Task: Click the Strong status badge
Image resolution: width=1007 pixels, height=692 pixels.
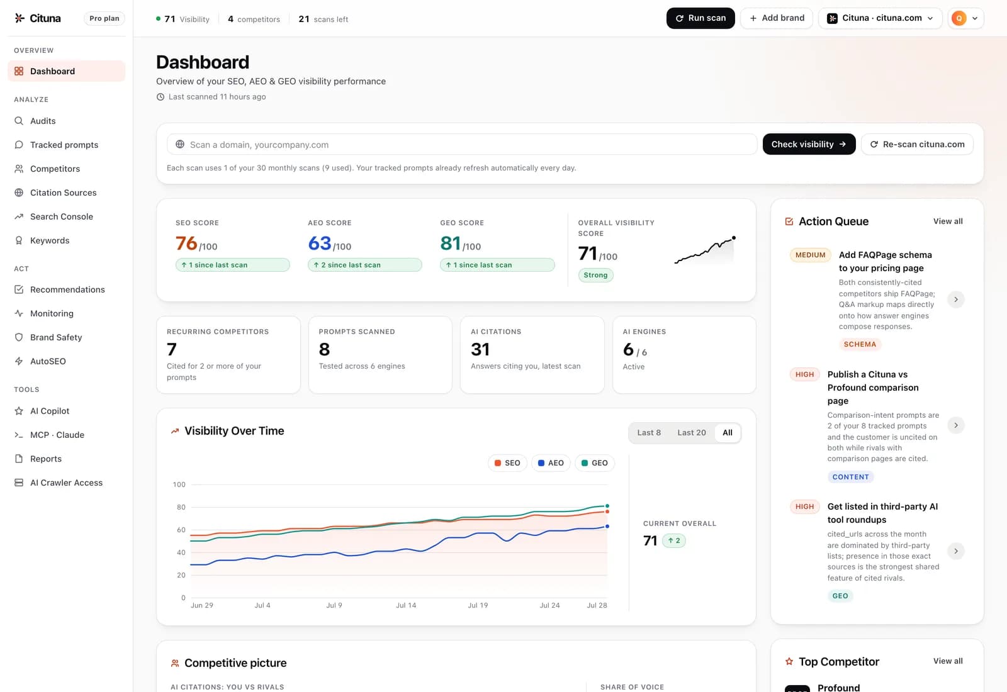Action: click(x=595, y=275)
